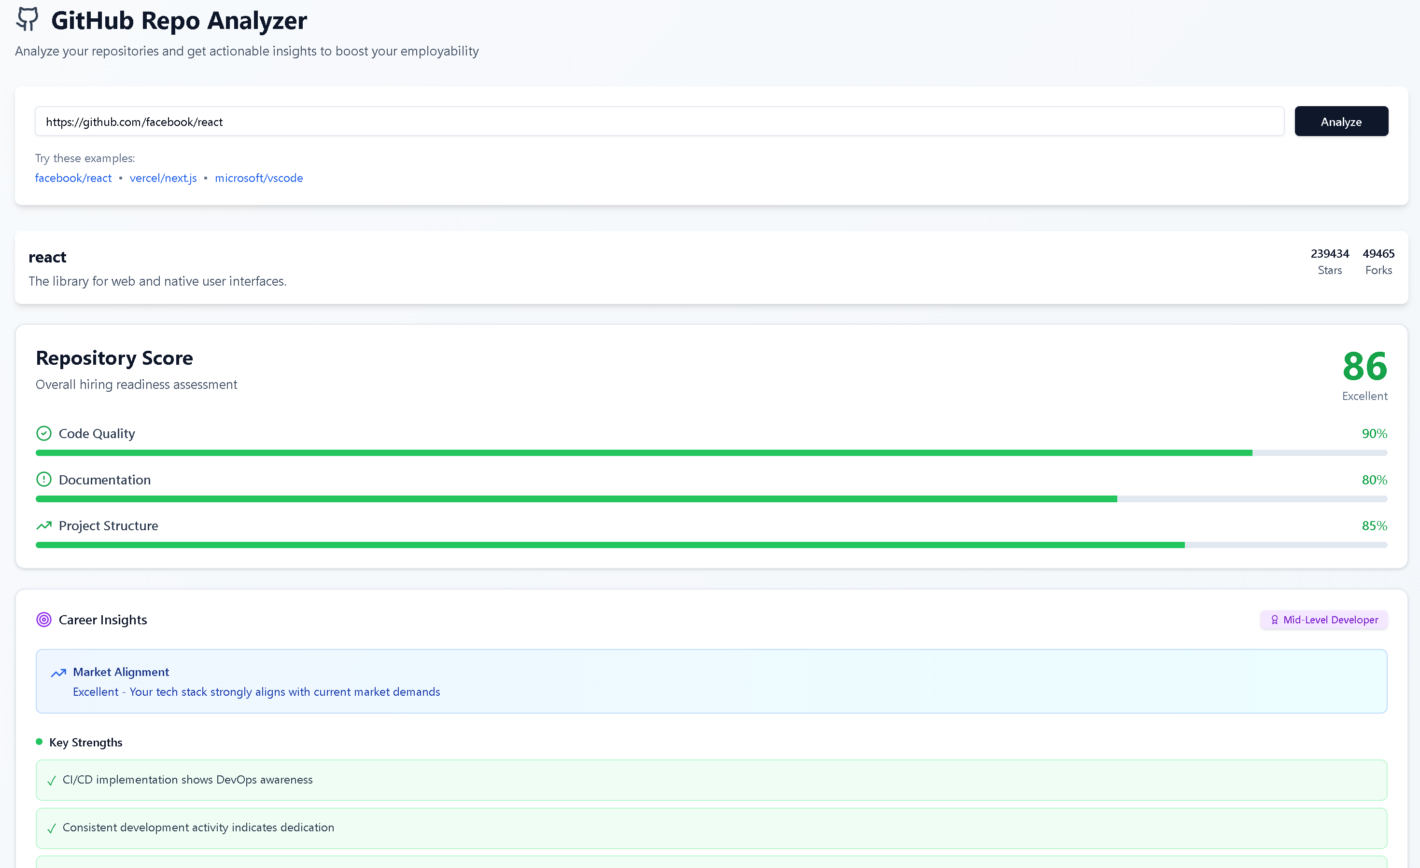Screen dimensions: 1420x868
Task: Click the Mid-Level Developer badge
Action: coord(1324,620)
